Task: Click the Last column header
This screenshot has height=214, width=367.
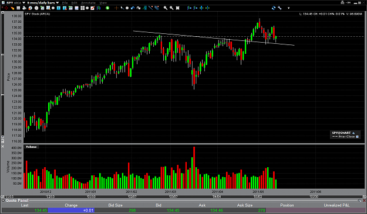Action: [25, 205]
